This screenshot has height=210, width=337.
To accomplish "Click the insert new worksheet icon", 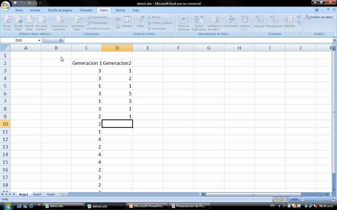I will (62, 194).
